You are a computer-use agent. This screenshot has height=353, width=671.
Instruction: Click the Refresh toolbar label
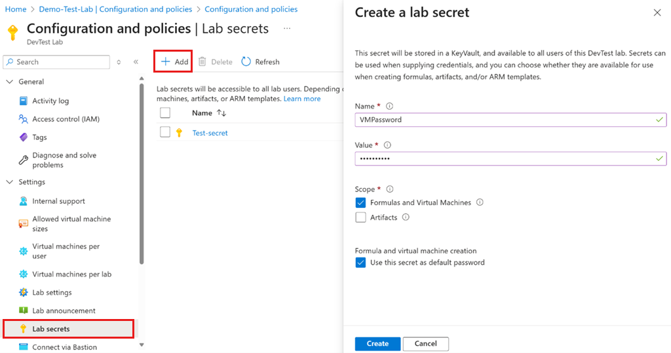[x=267, y=62]
